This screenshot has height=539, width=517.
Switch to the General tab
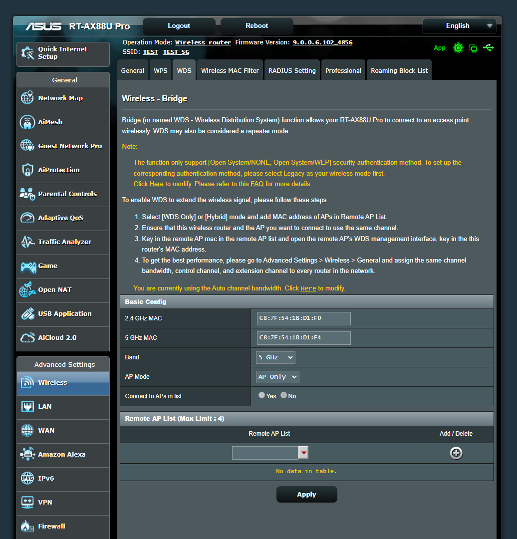tap(133, 70)
